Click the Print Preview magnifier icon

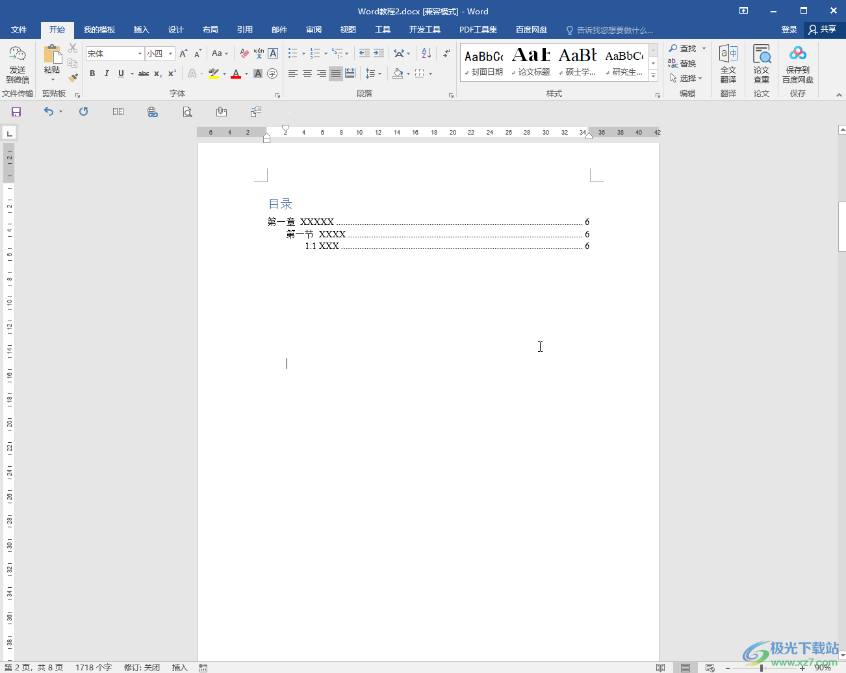point(187,112)
